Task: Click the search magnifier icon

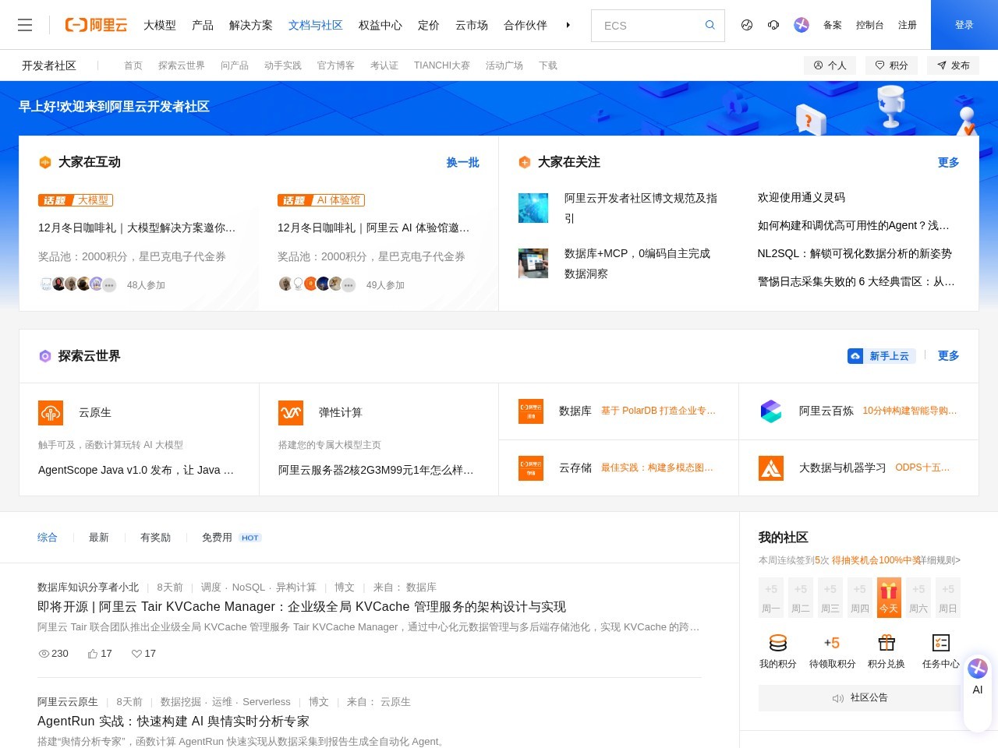Action: click(x=710, y=25)
